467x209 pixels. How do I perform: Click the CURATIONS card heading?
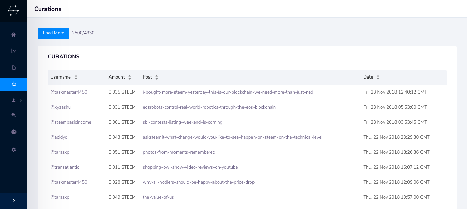[64, 57]
